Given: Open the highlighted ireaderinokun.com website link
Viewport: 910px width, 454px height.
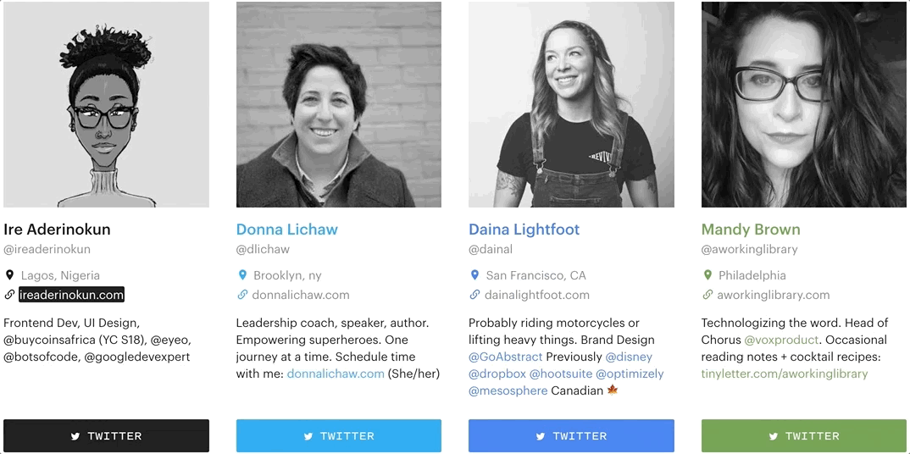Looking at the screenshot, I should tap(72, 295).
